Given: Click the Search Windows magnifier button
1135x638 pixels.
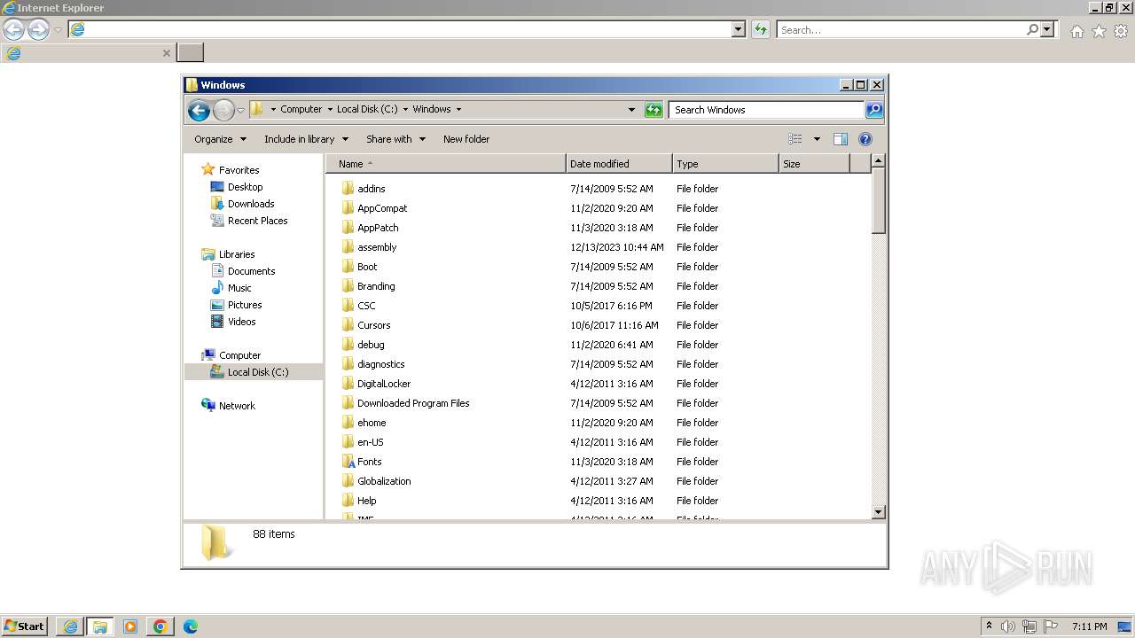Looking at the screenshot, I should click(874, 110).
